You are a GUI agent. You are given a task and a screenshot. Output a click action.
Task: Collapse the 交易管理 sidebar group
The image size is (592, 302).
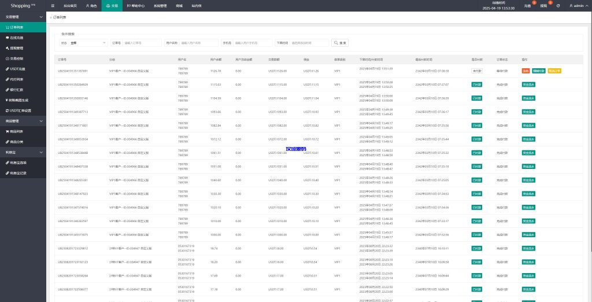[x=40, y=17]
